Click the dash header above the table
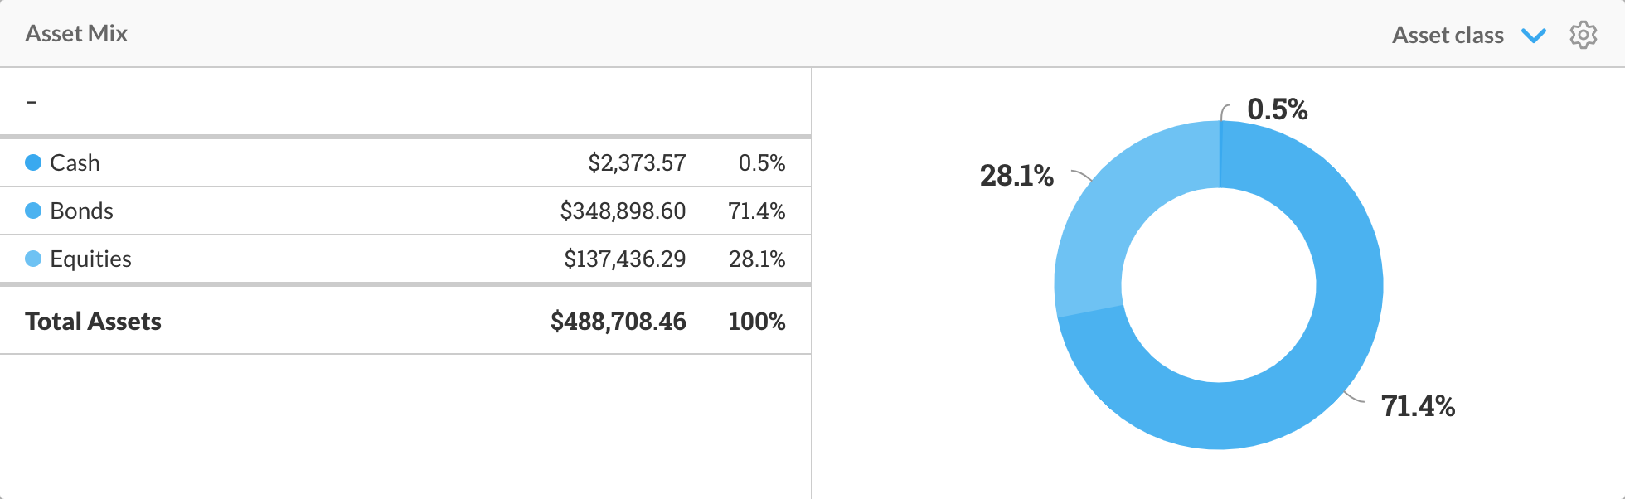The image size is (1625, 499). pyautogui.click(x=32, y=102)
